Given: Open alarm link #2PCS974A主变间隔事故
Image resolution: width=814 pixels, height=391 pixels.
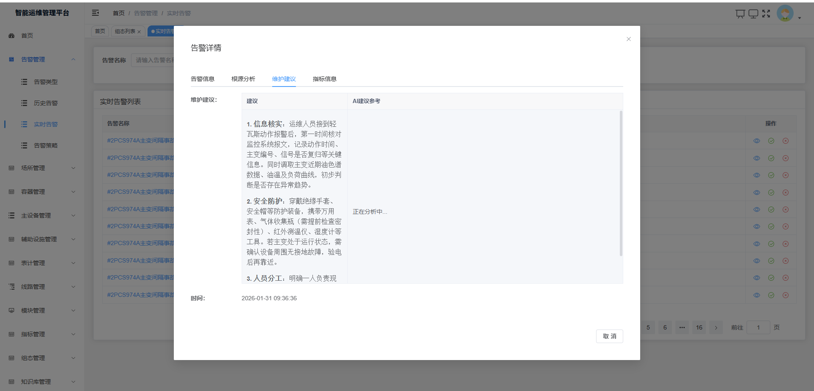Looking at the screenshot, I should (140, 140).
